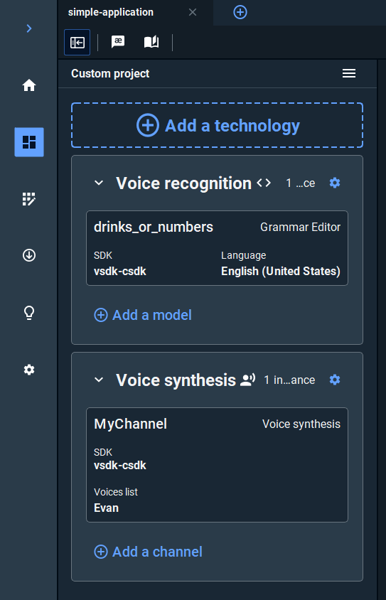Open the Custom project hamburger menu
386x600 pixels.
click(x=349, y=73)
